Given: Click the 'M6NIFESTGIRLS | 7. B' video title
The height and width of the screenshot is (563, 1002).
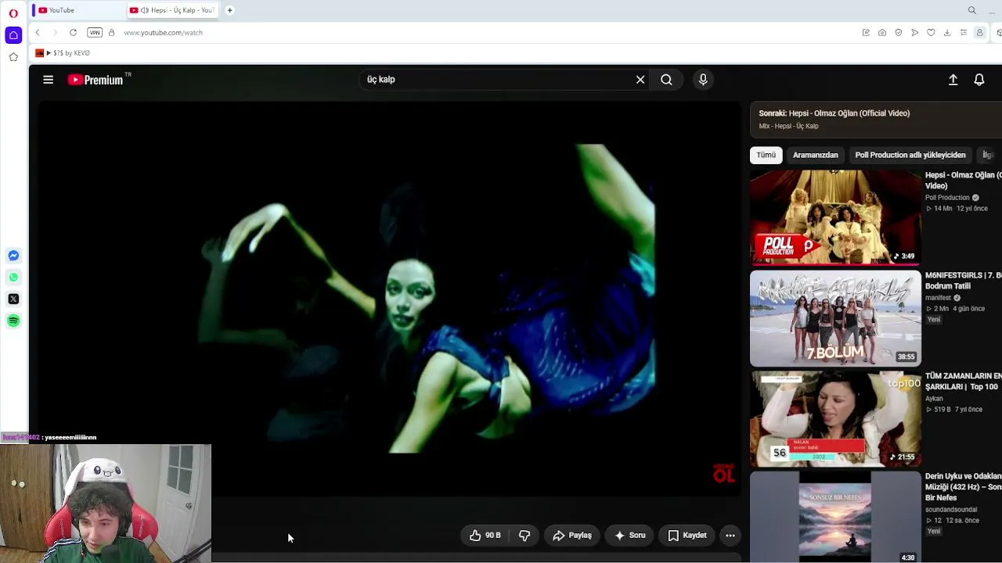Looking at the screenshot, I should tap(964, 281).
